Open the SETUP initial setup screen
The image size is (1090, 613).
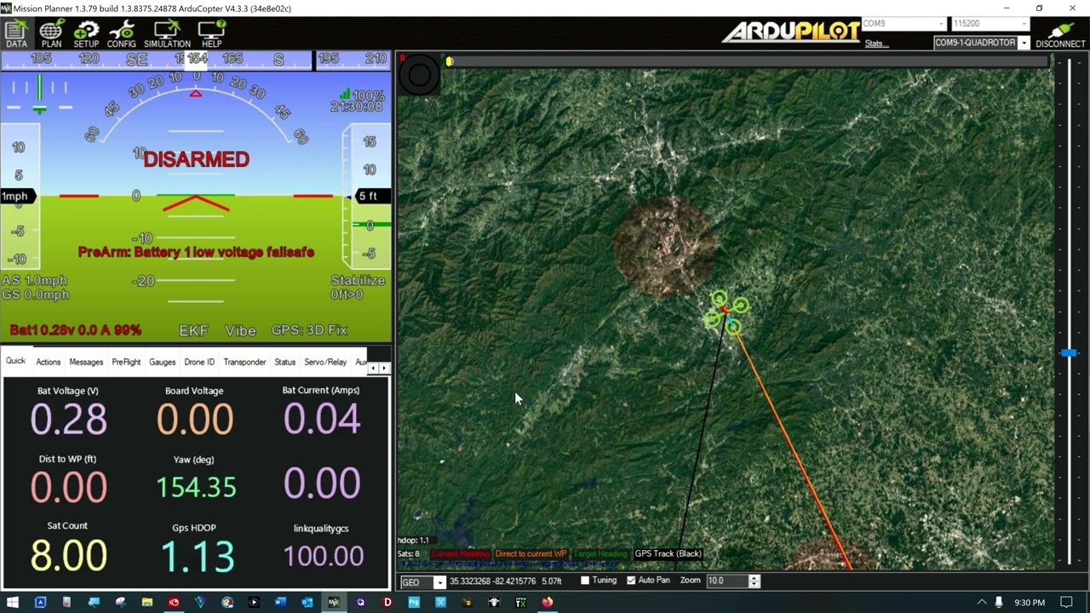(86, 33)
